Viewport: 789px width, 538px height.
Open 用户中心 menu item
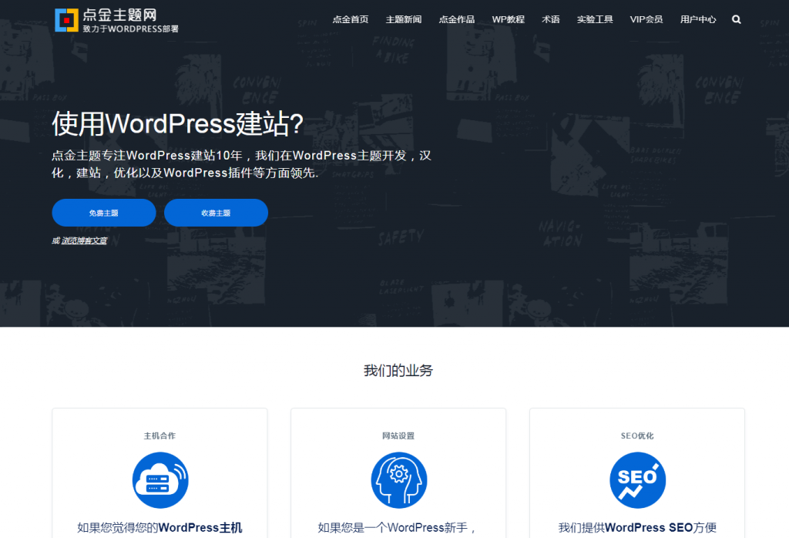[x=698, y=19]
